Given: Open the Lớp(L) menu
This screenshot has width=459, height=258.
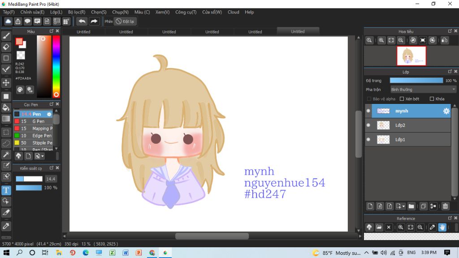Looking at the screenshot, I should tap(56, 12).
